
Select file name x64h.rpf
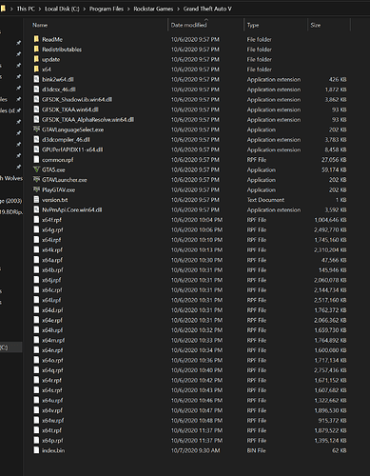52,330
